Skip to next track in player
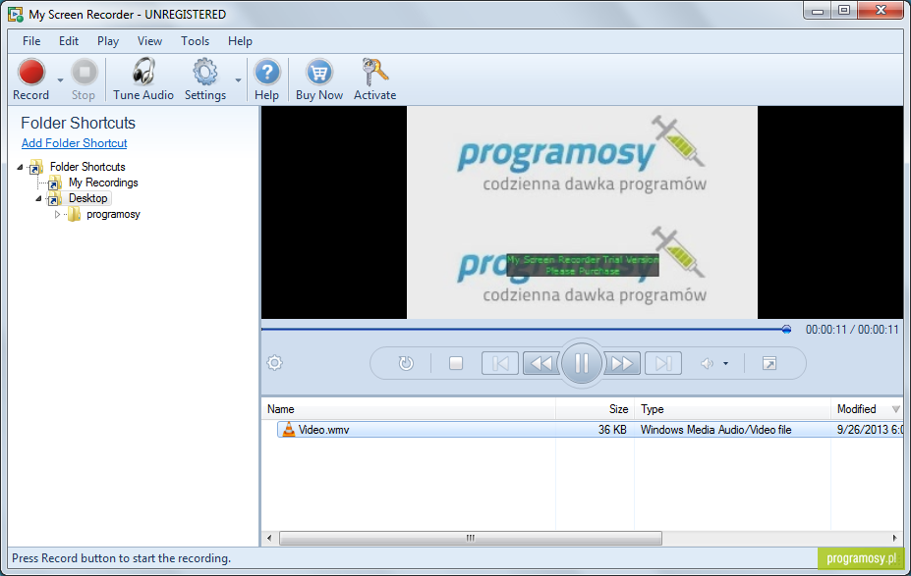The height and width of the screenshot is (576, 911). click(663, 364)
